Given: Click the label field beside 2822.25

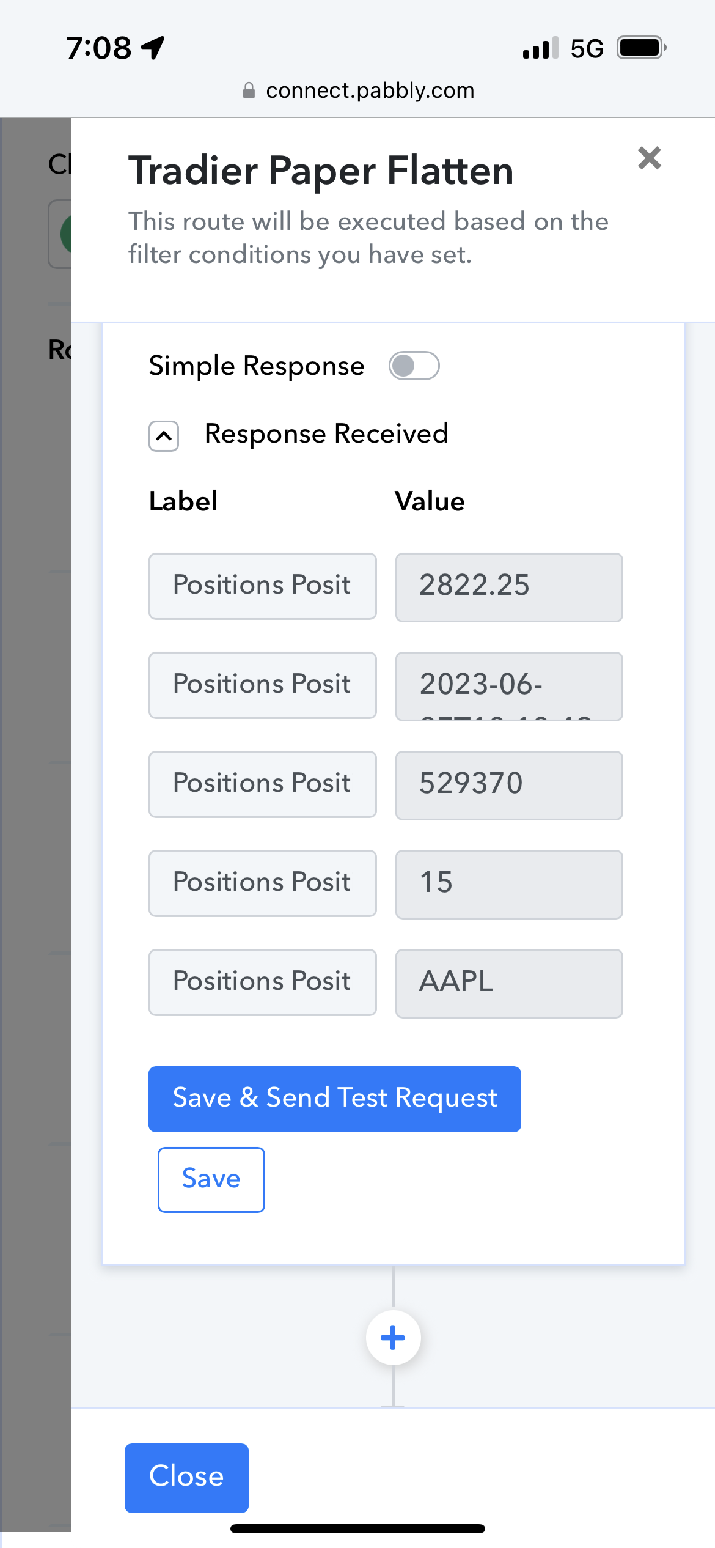Looking at the screenshot, I should click(263, 586).
